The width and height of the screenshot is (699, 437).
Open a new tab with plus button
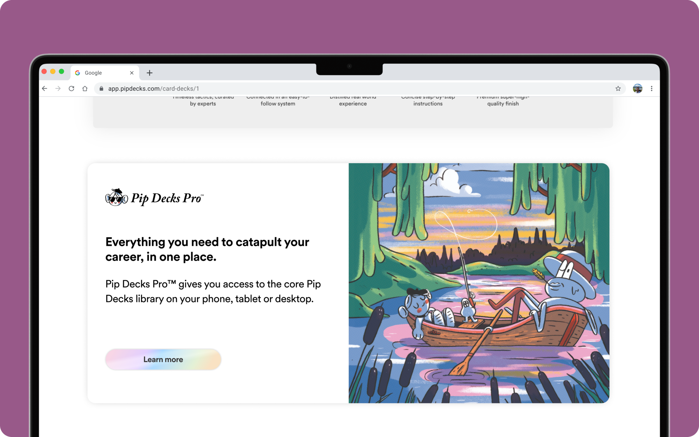point(149,73)
